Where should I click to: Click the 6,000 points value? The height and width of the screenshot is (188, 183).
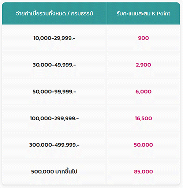coord(143,91)
